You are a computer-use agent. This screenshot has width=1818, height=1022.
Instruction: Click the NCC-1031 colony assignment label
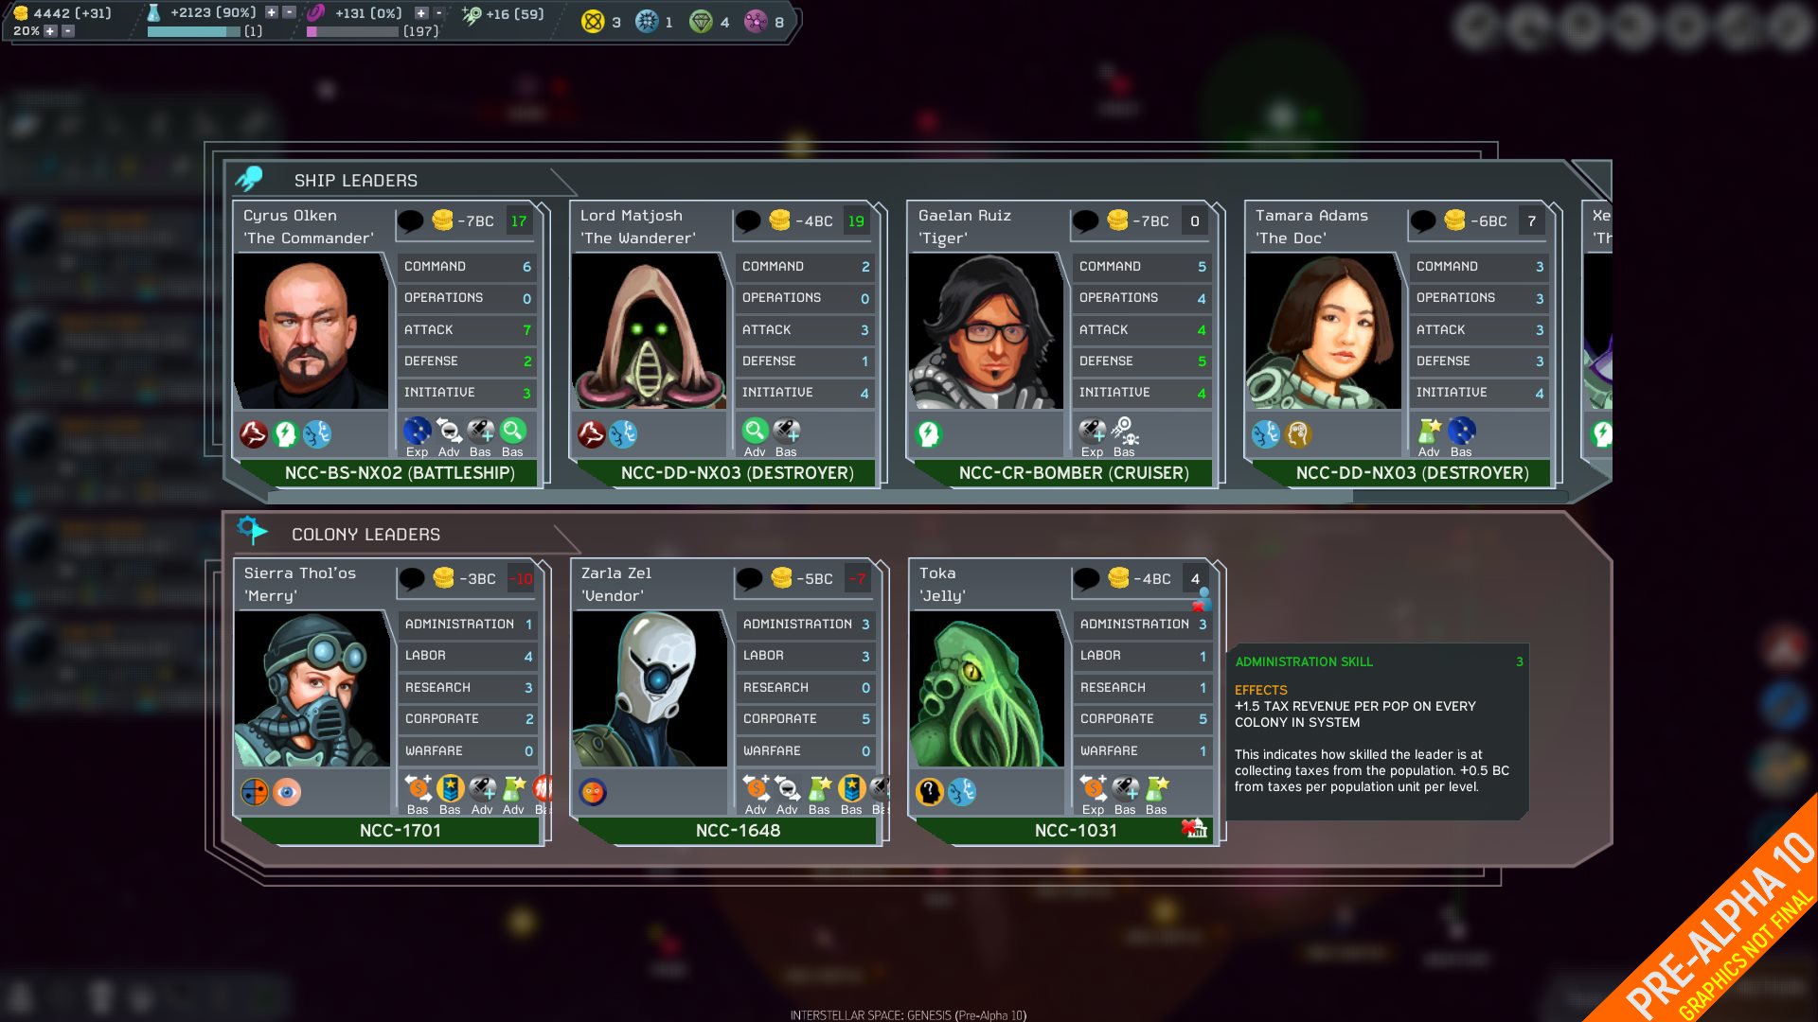pyautogui.click(x=1075, y=831)
